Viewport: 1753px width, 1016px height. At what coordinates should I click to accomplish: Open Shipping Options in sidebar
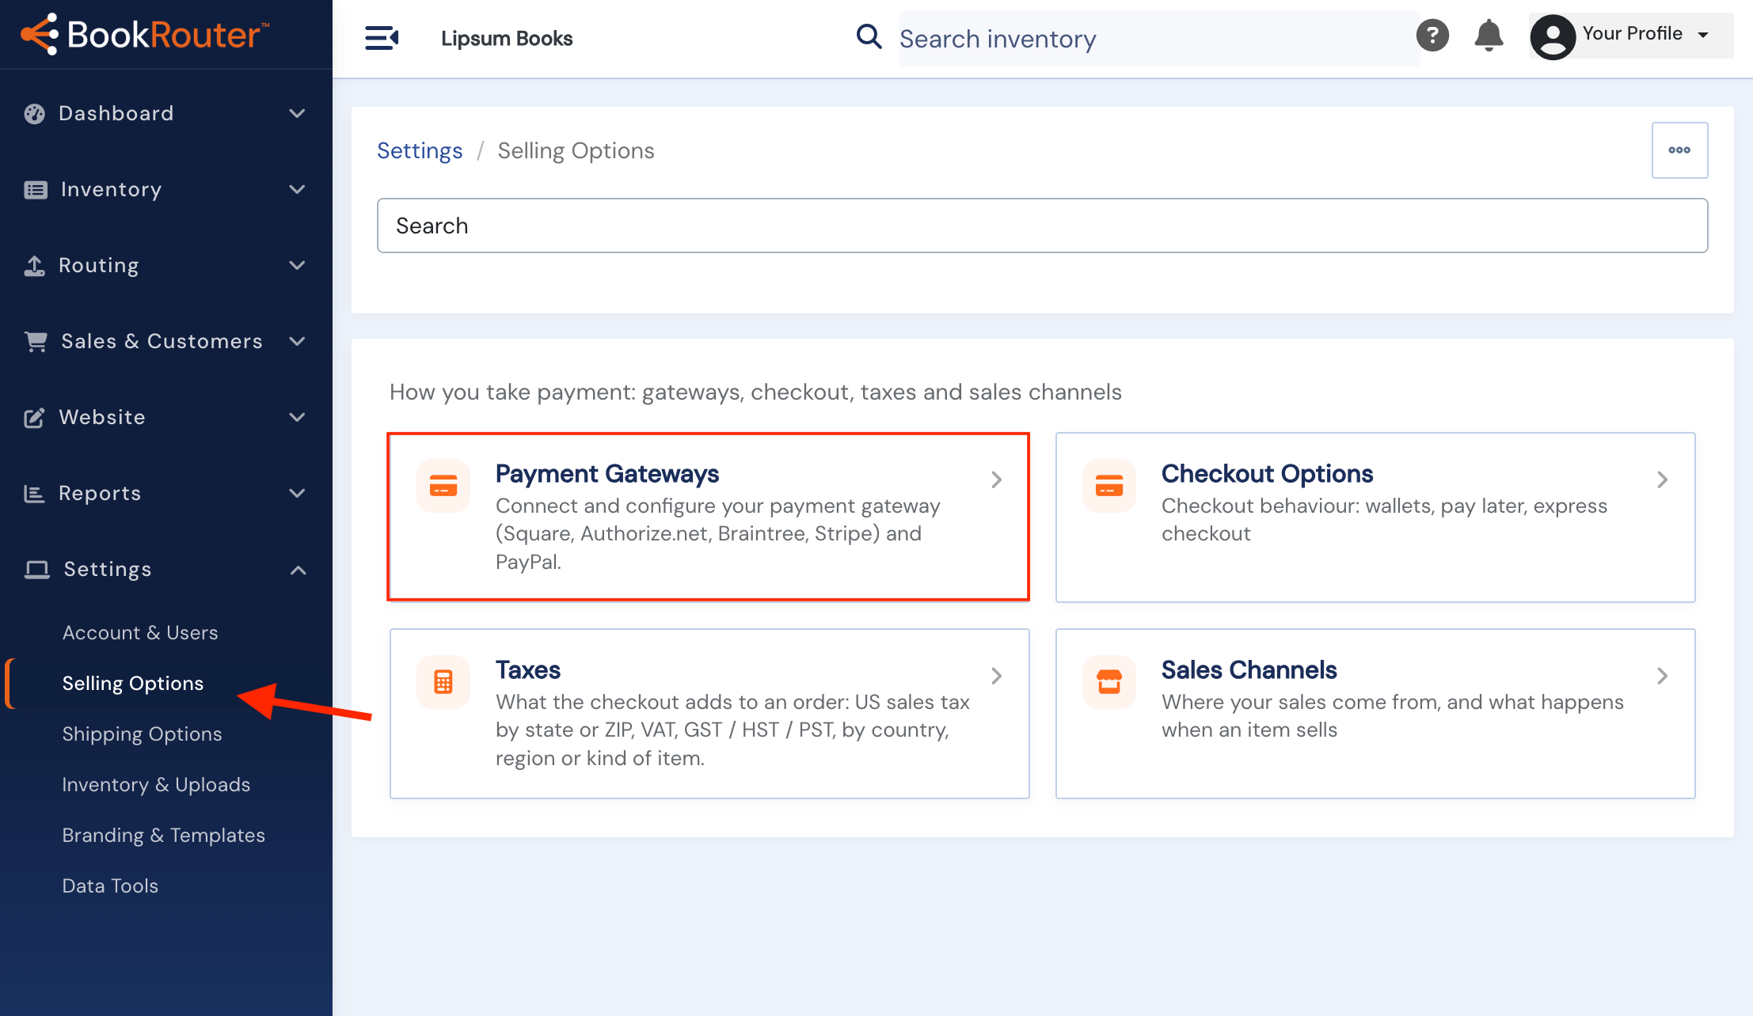pos(142,734)
